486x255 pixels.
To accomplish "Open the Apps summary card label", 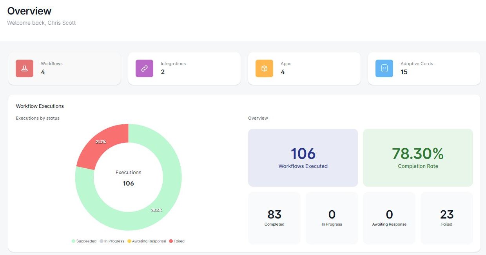I will pyautogui.click(x=286, y=64).
